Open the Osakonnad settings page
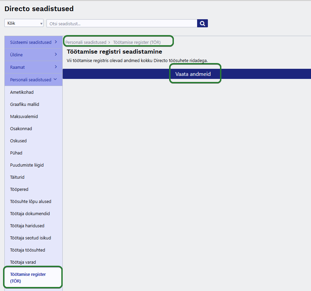 [x=21, y=128]
